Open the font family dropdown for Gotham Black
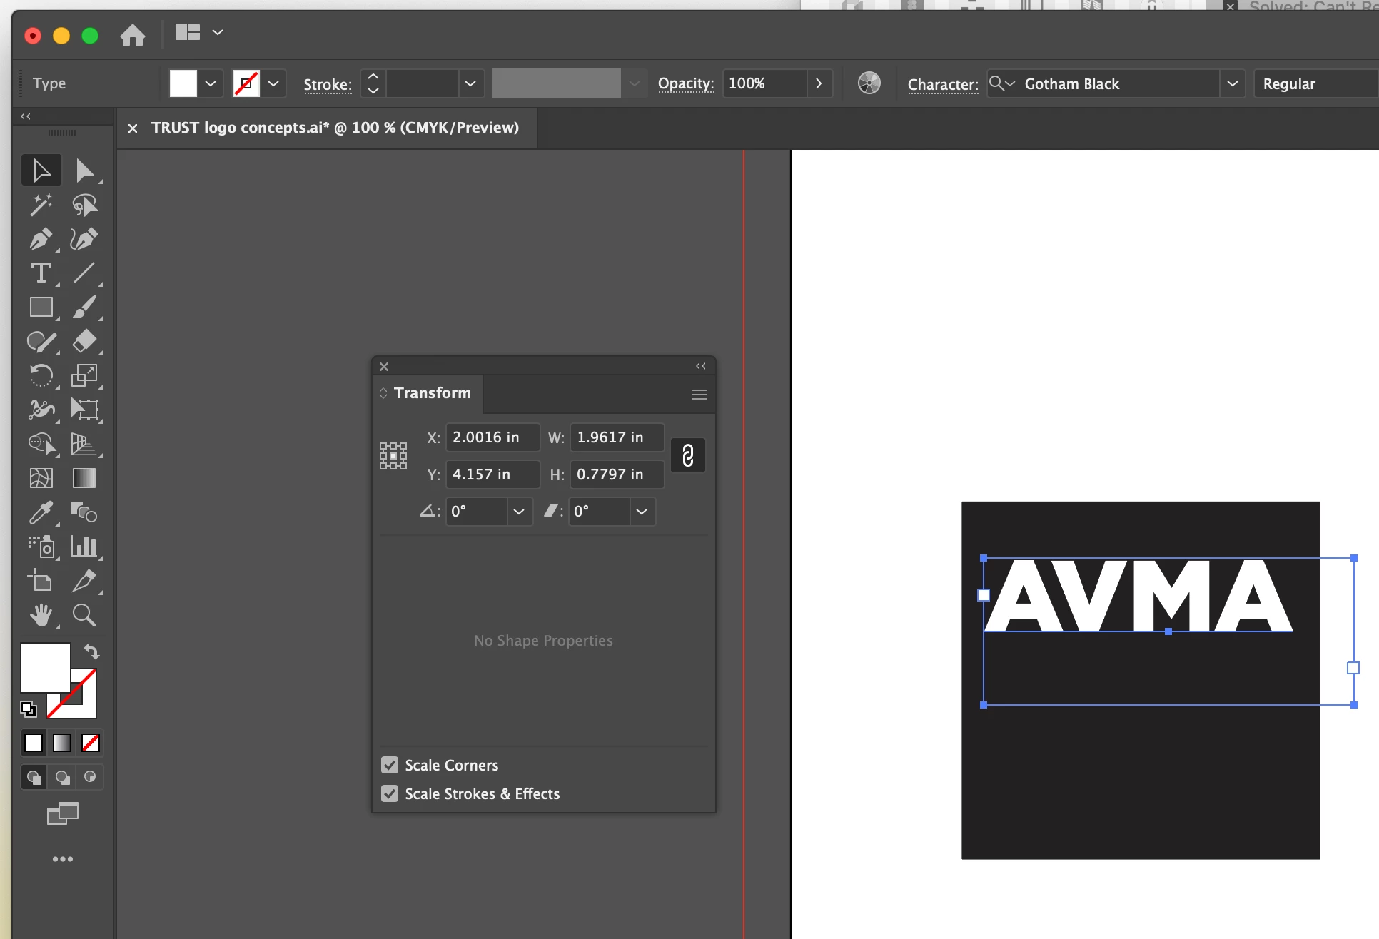This screenshot has height=939, width=1379. (1232, 83)
